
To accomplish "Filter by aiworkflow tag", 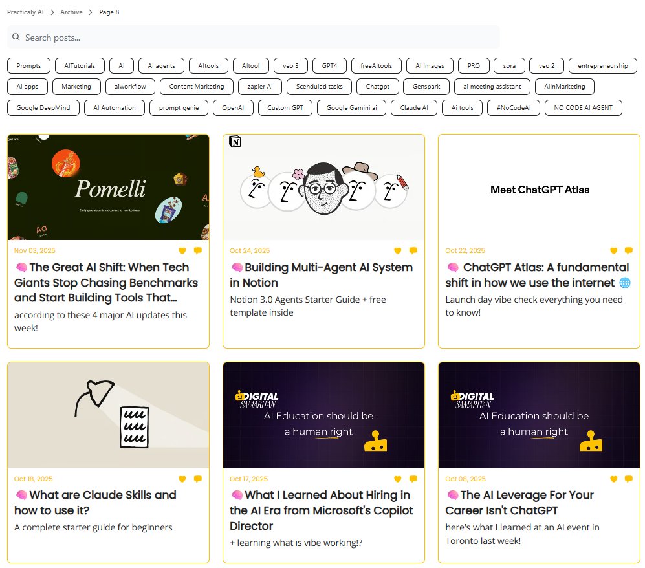I will coord(131,87).
